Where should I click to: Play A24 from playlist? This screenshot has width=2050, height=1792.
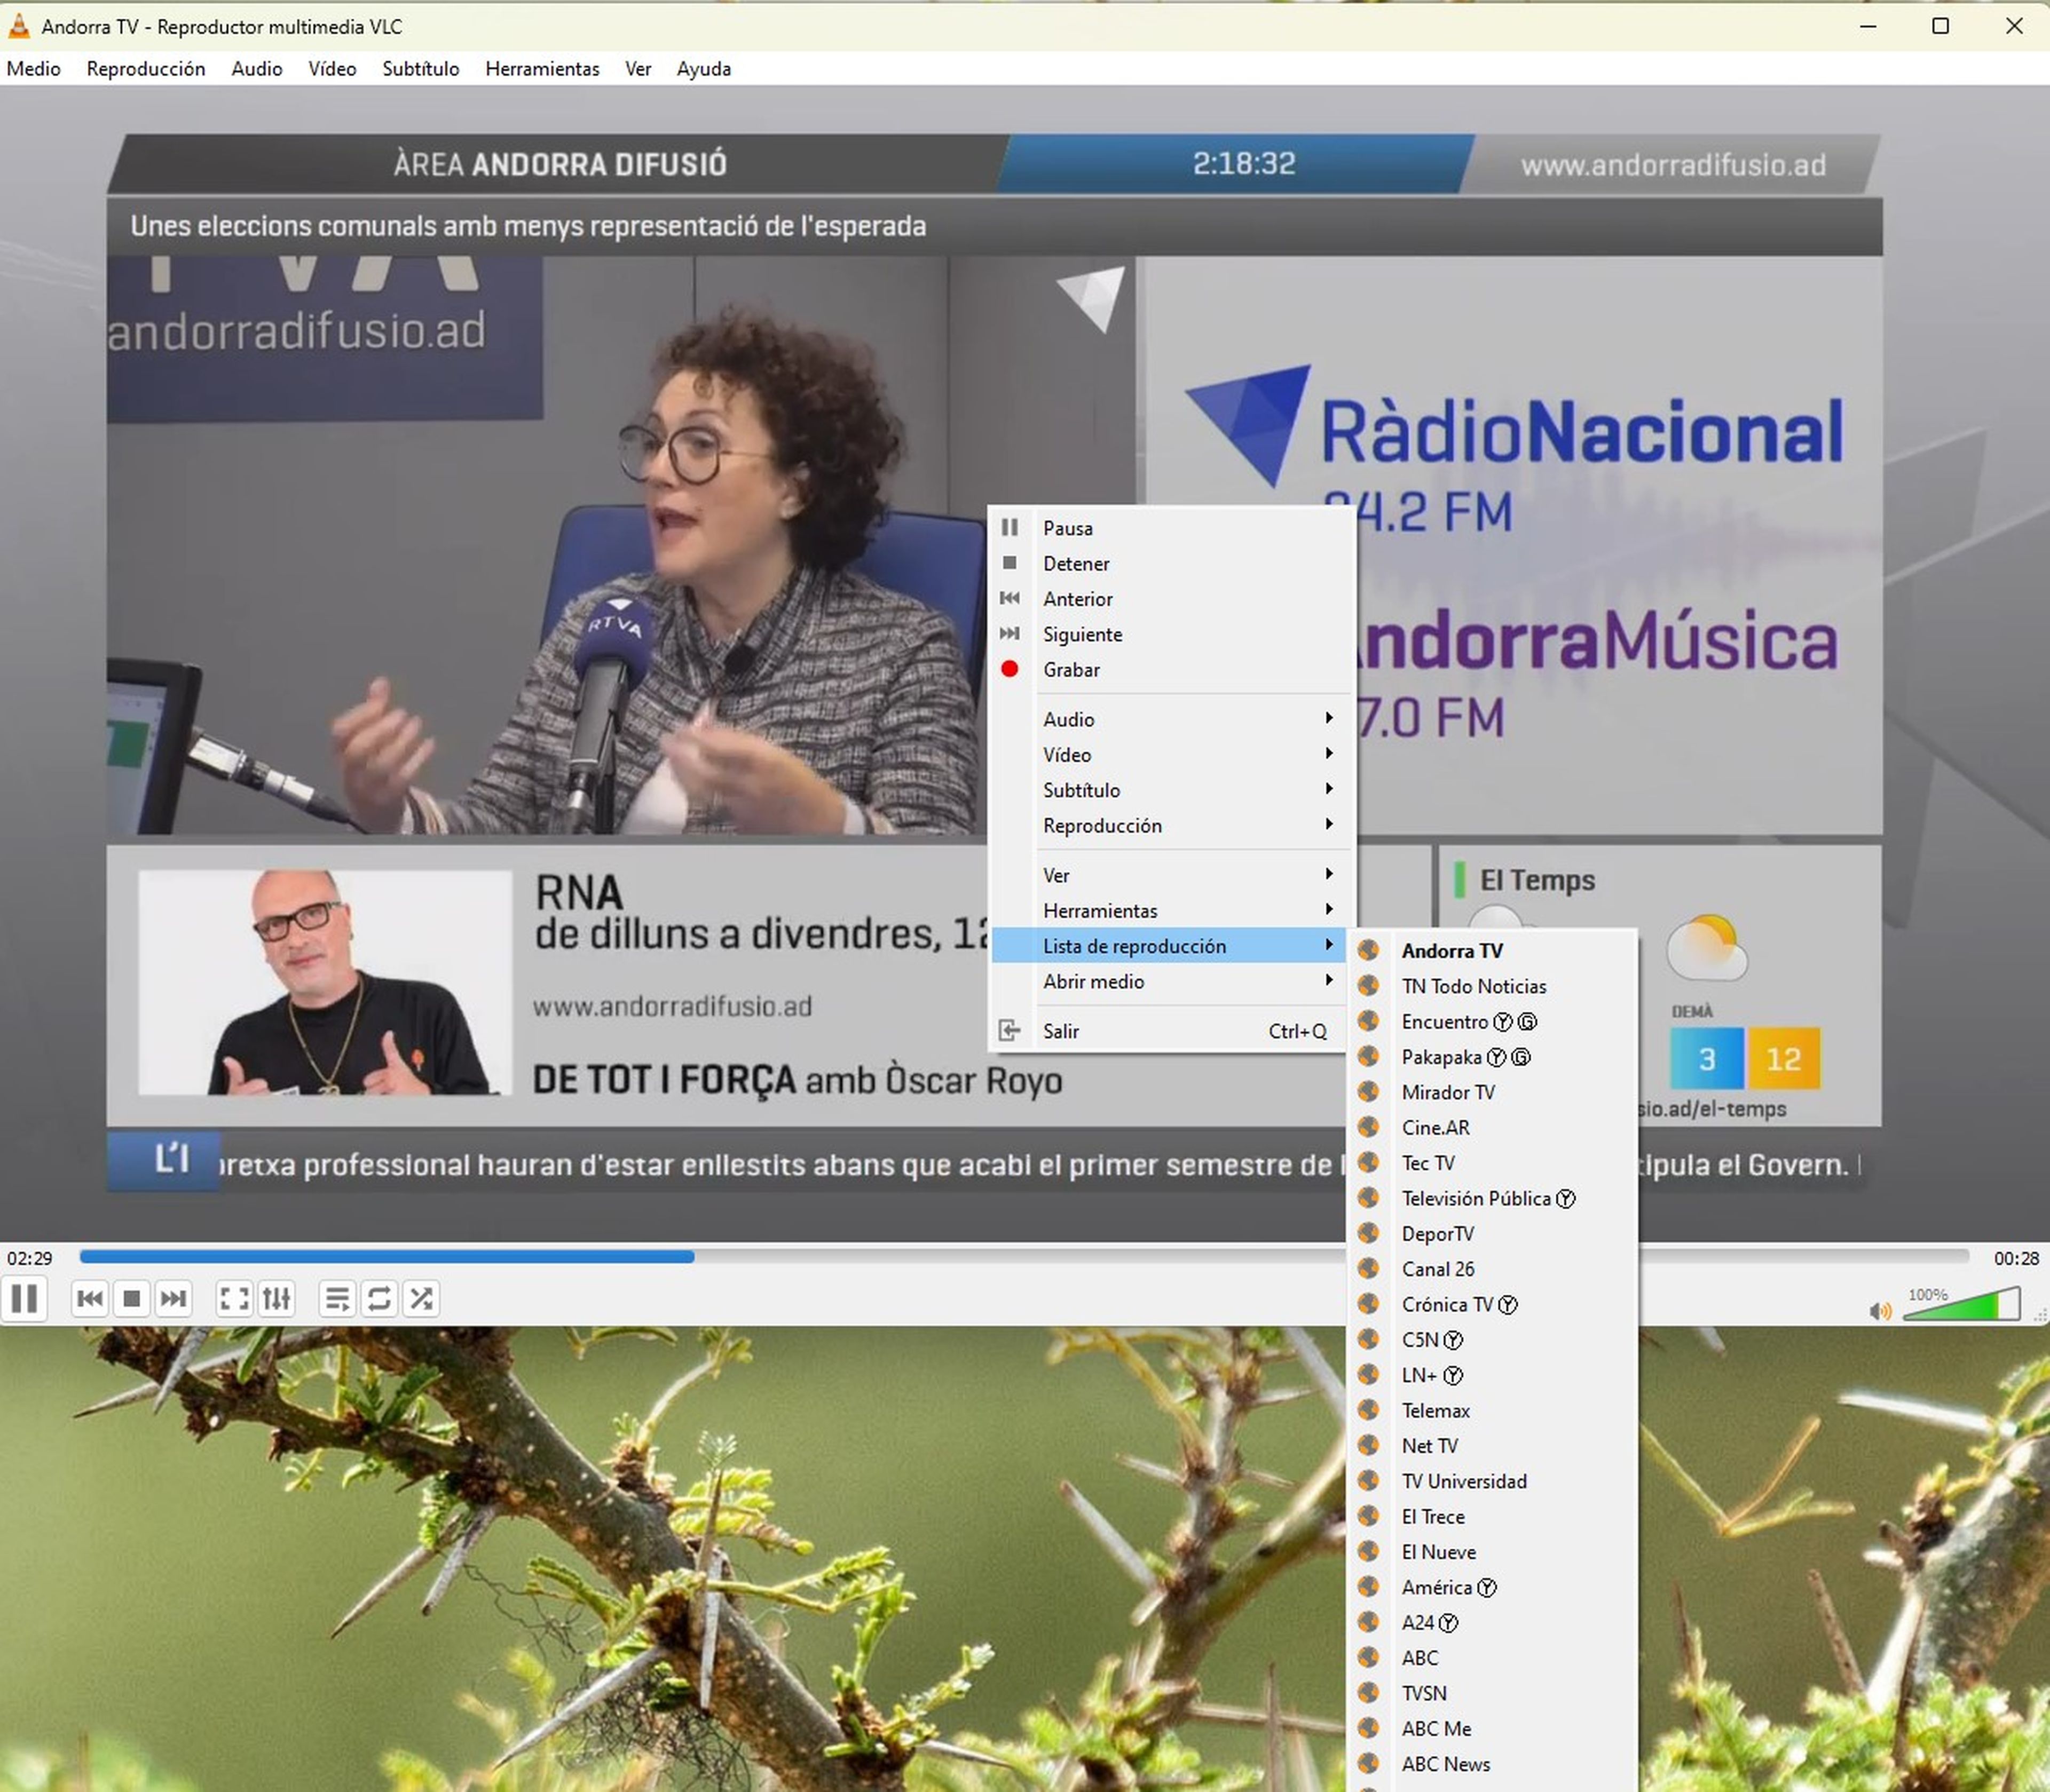(1493, 1623)
